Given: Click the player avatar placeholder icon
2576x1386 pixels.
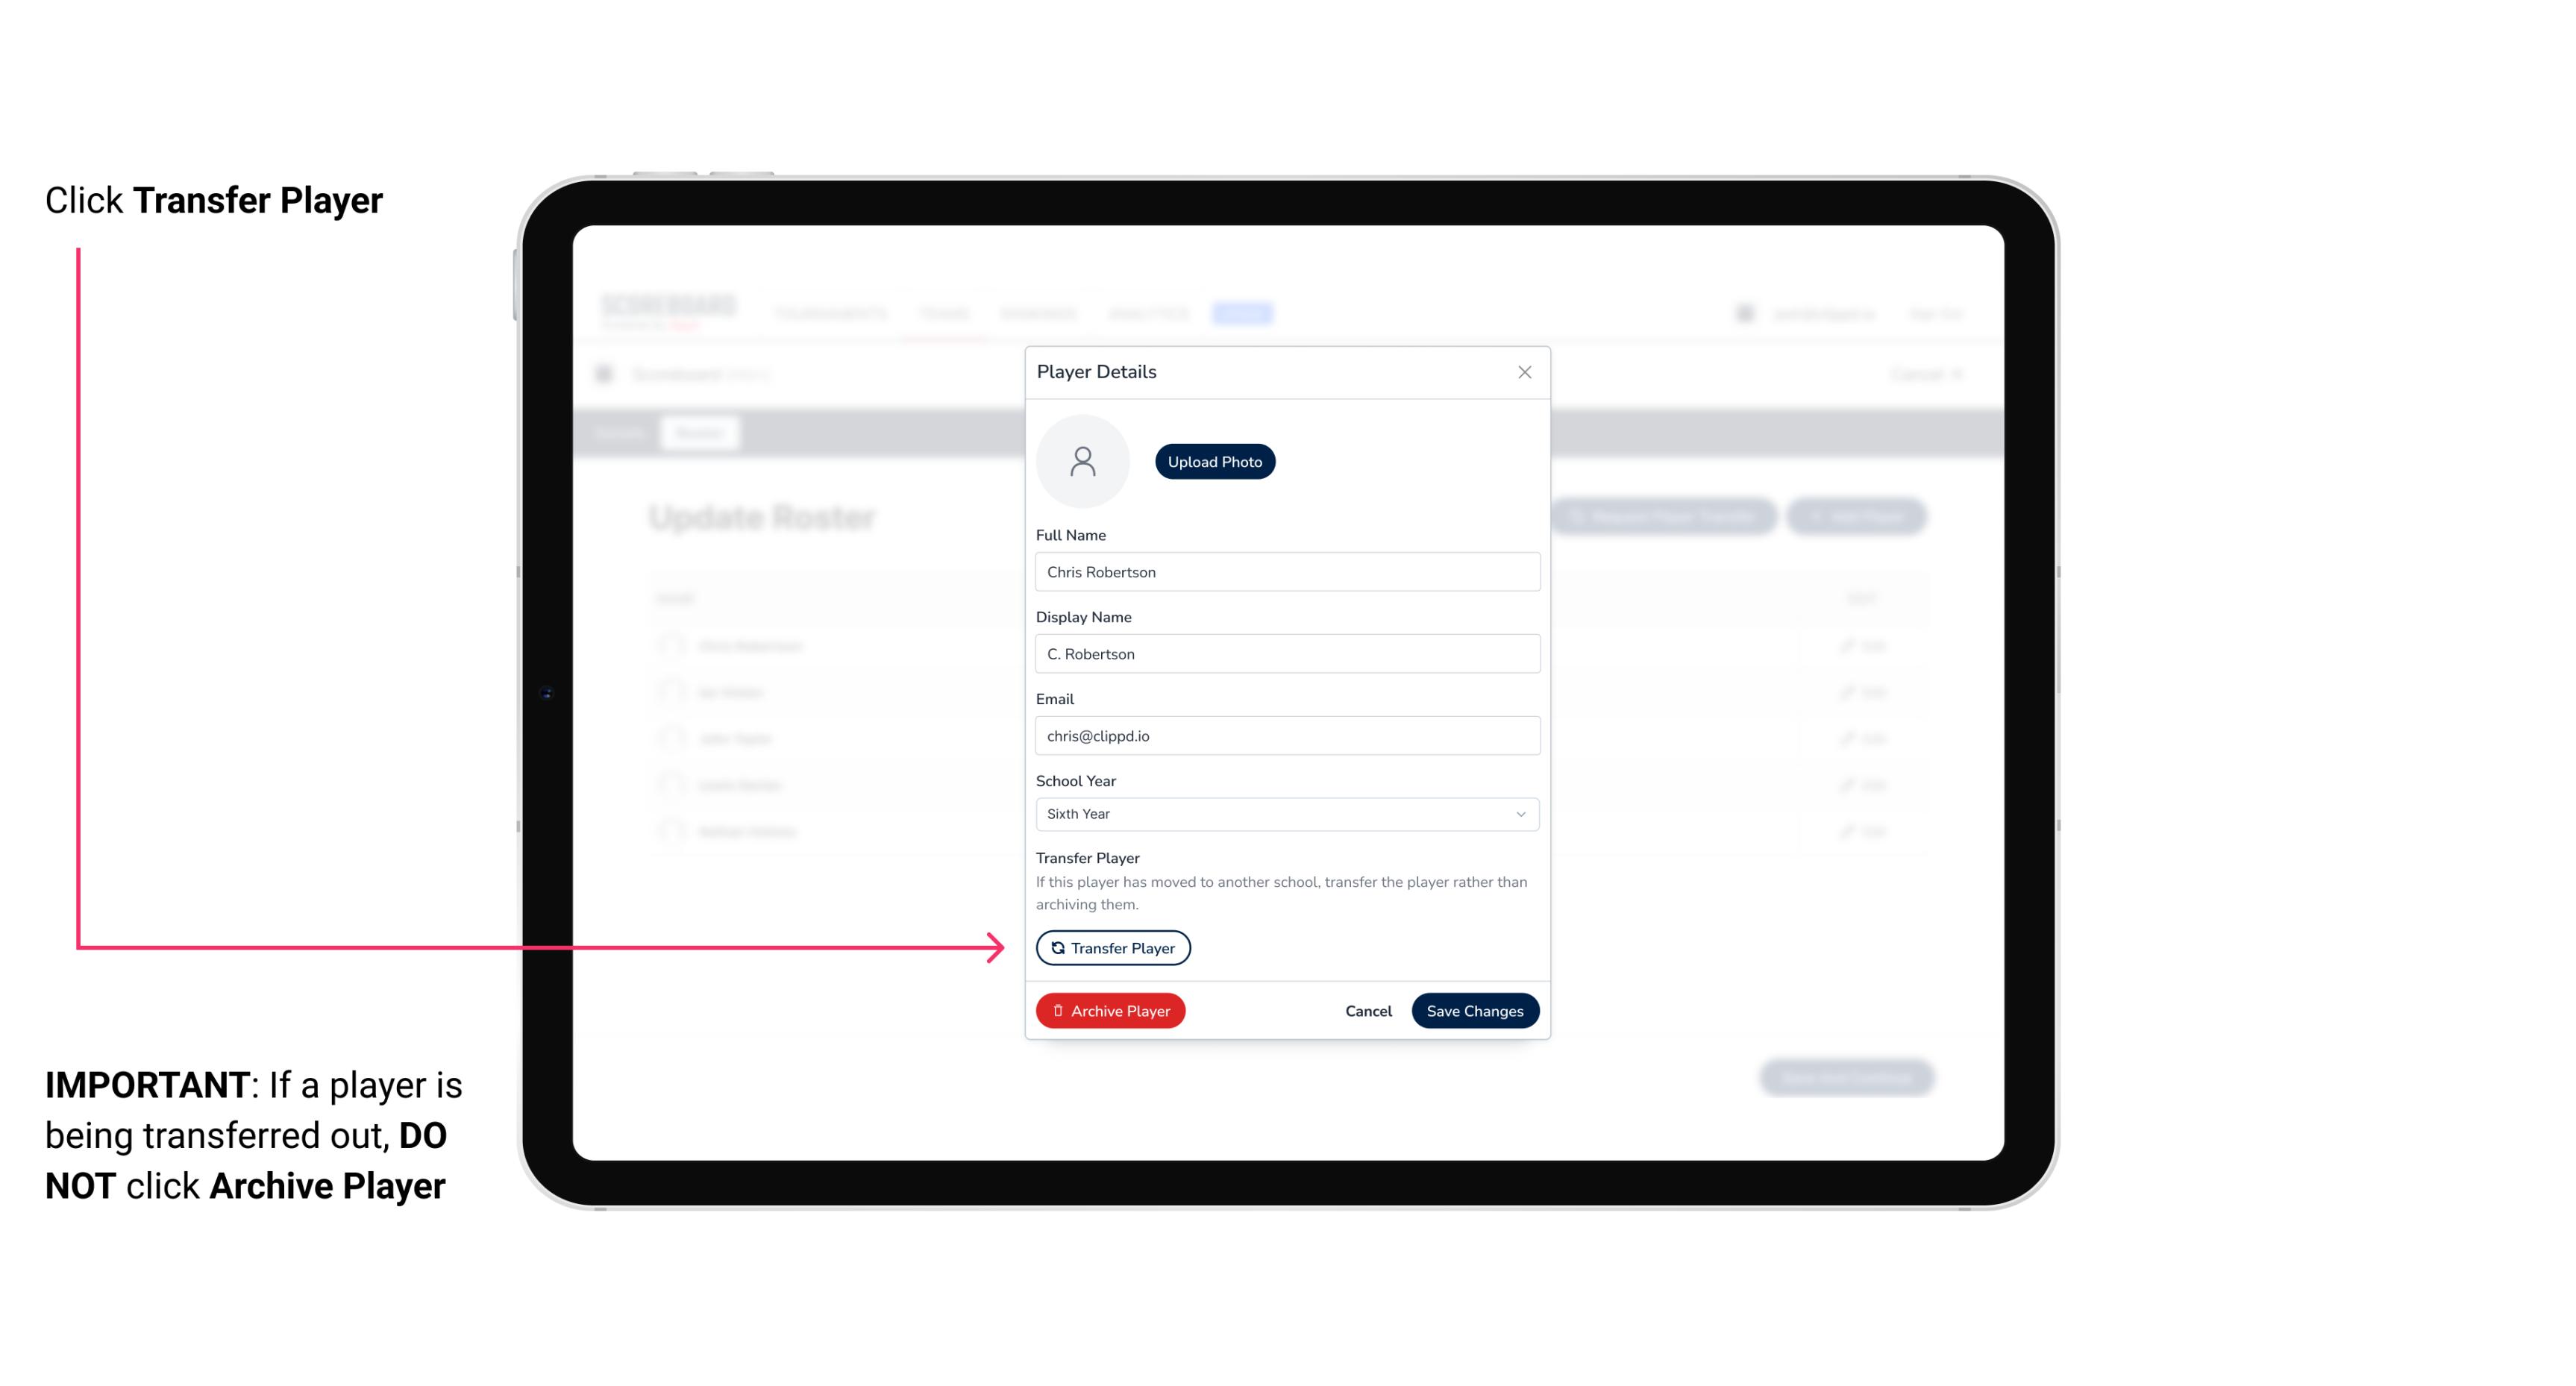Looking at the screenshot, I should tap(1084, 461).
